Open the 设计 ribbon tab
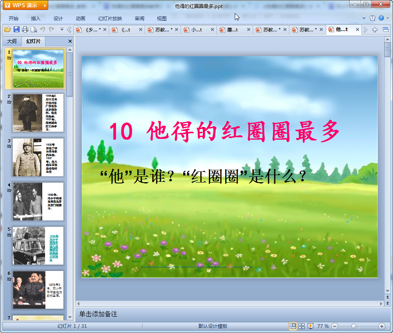 pyautogui.click(x=58, y=18)
